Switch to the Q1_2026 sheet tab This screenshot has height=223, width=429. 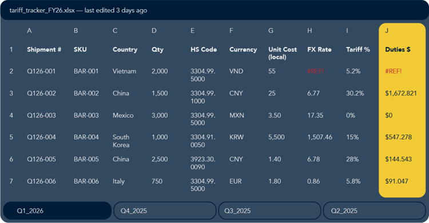coord(57,210)
